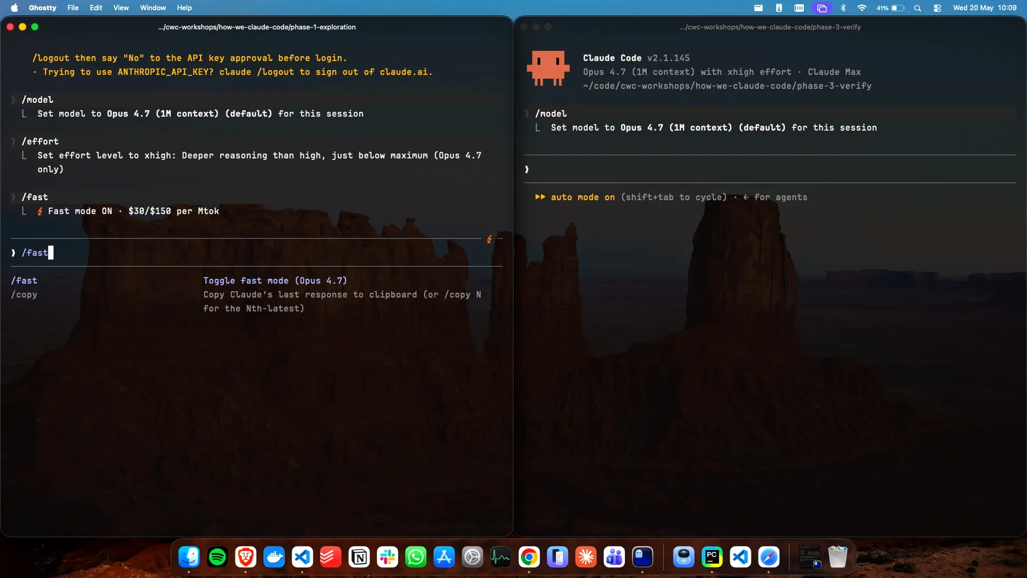Open the phone app icon beside Chrome

[557, 557]
